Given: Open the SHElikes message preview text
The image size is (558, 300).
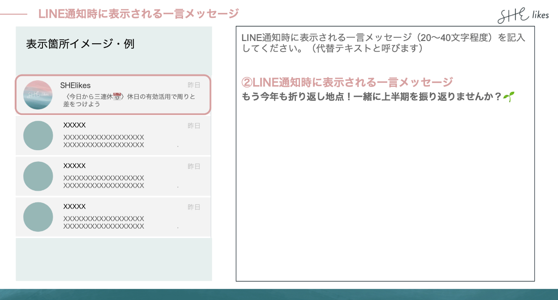Looking at the screenshot, I should [129, 100].
